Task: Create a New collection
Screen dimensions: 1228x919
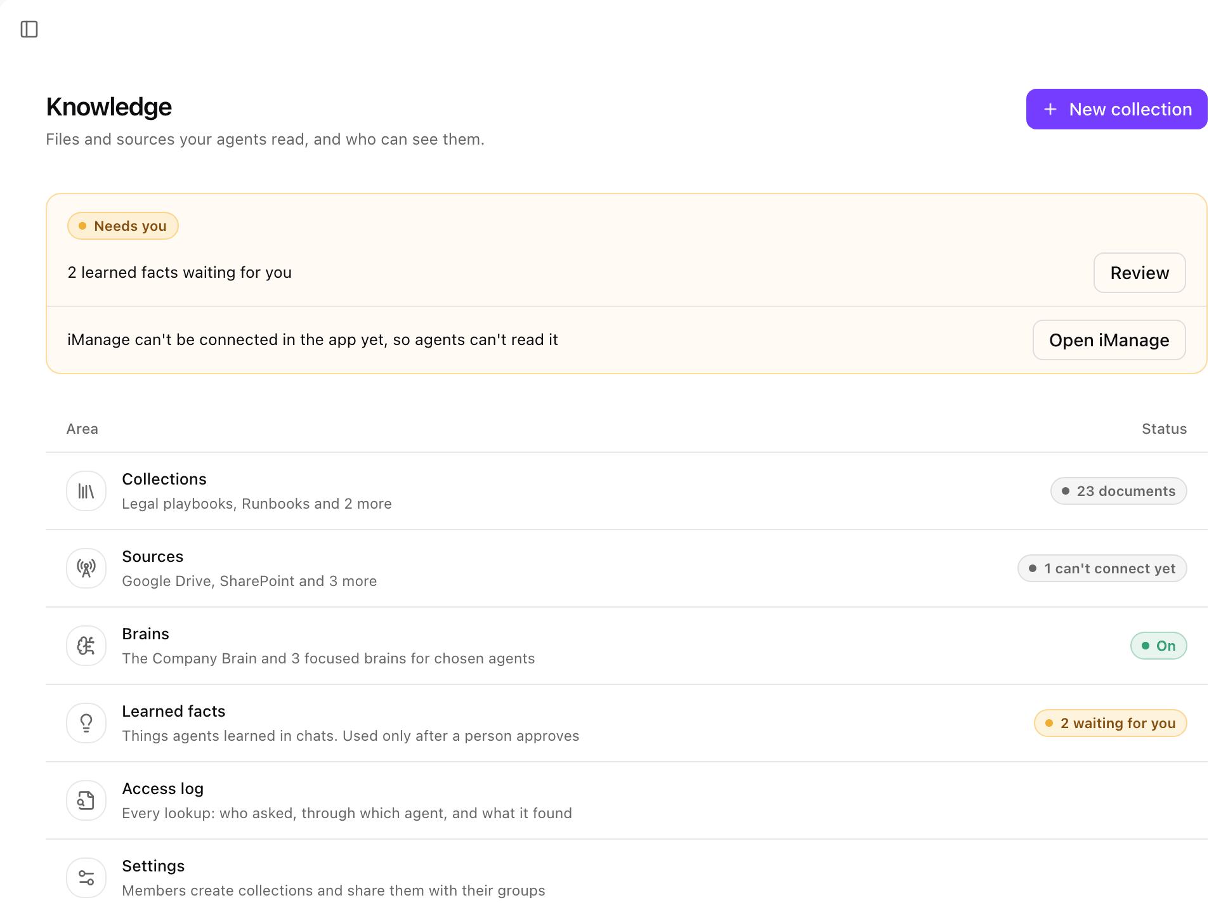Action: [x=1116, y=109]
